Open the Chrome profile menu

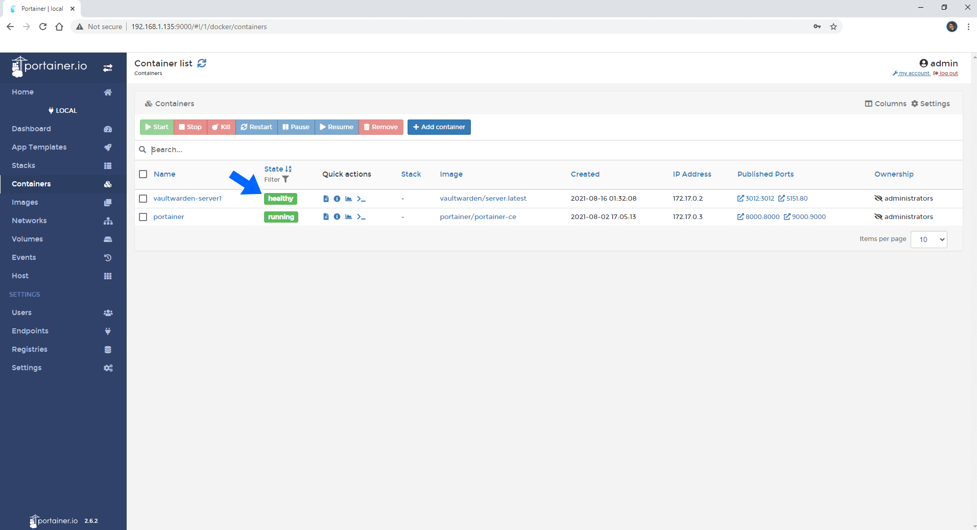pos(952,27)
